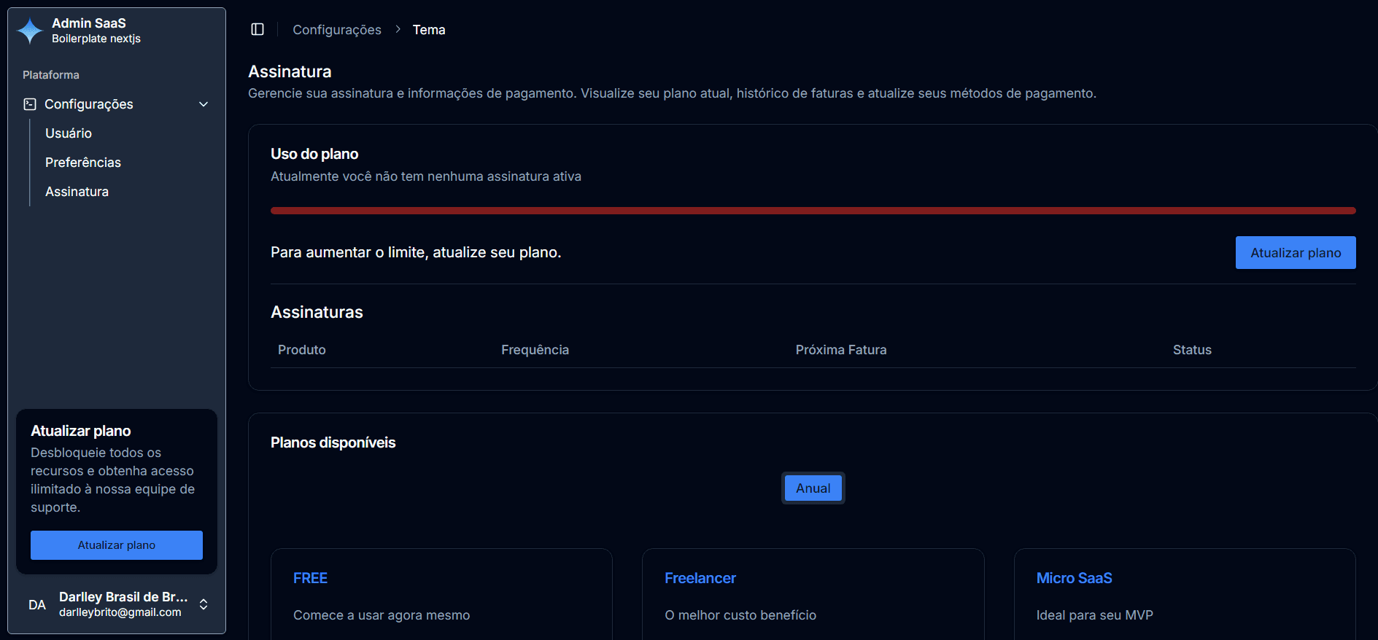
Task: Click the Status column header
Action: tap(1192, 350)
